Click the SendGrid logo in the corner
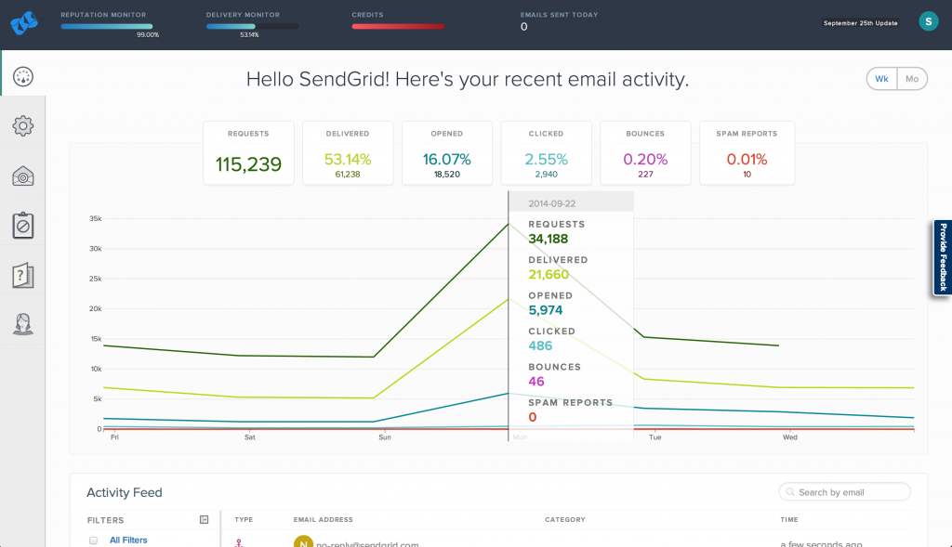This screenshot has width=952, height=547. pos(23,22)
